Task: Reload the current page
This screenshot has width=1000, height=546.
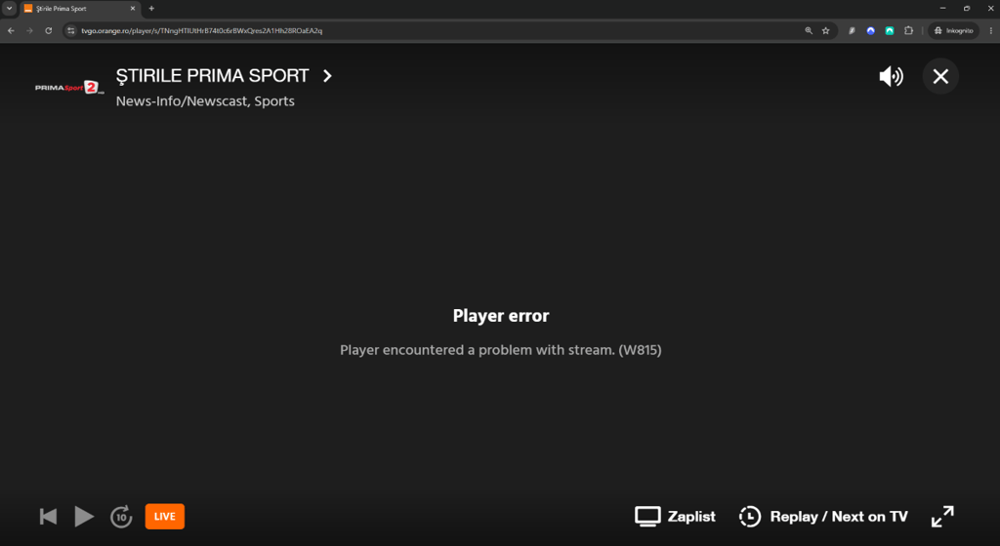Action: [x=49, y=30]
